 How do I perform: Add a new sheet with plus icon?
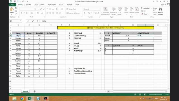pos(35,91)
